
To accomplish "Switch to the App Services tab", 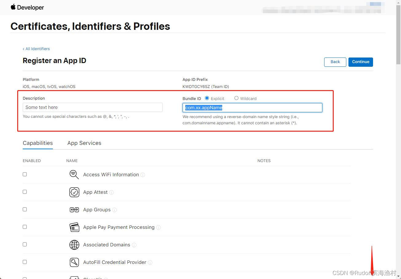I will click(x=84, y=143).
